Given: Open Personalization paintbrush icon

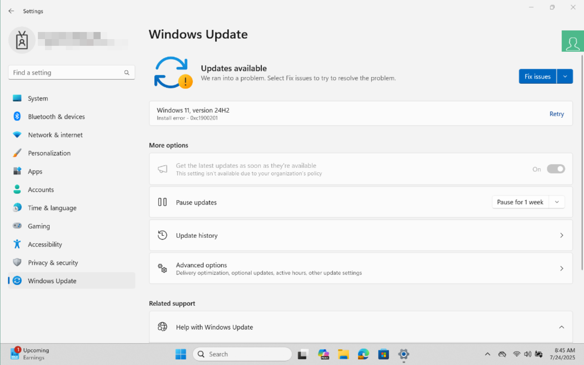Looking at the screenshot, I should 17,153.
